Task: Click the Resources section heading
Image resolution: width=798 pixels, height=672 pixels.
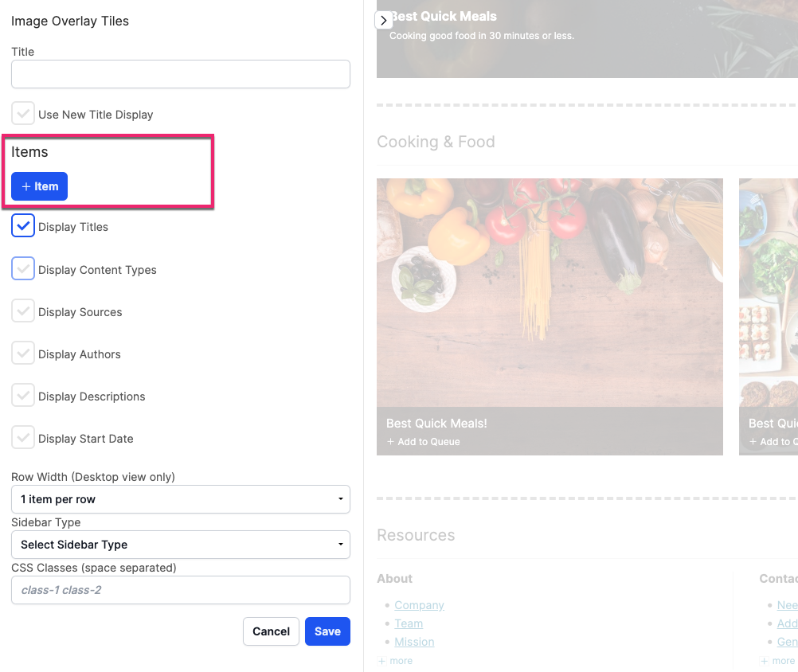Action: click(416, 534)
